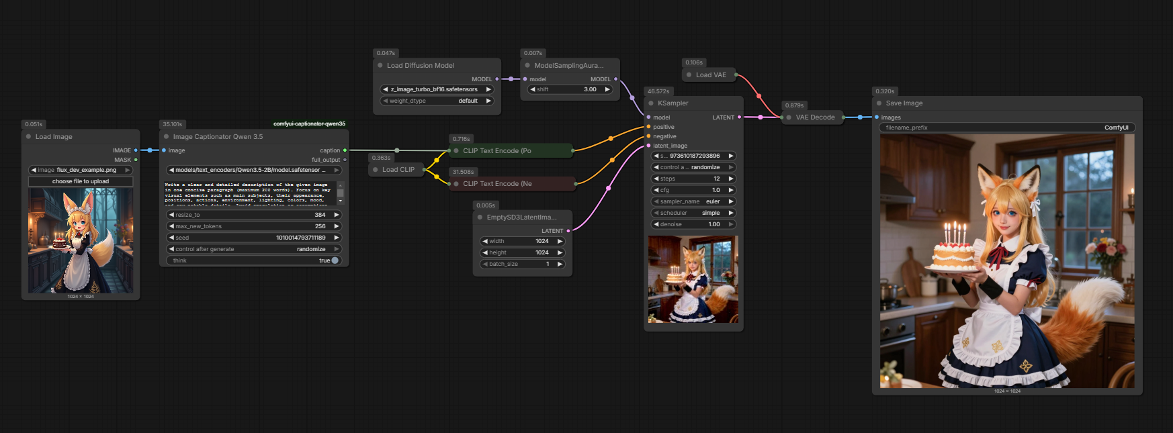Click into the caption prompt text area
The width and height of the screenshot is (1173, 433).
pos(251,193)
